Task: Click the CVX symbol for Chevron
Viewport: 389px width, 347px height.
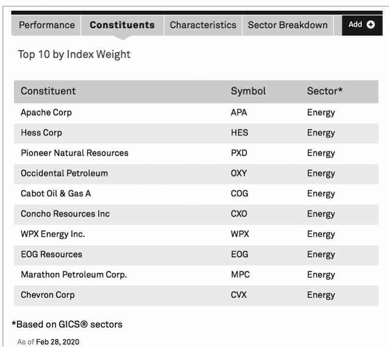Action: 239,295
